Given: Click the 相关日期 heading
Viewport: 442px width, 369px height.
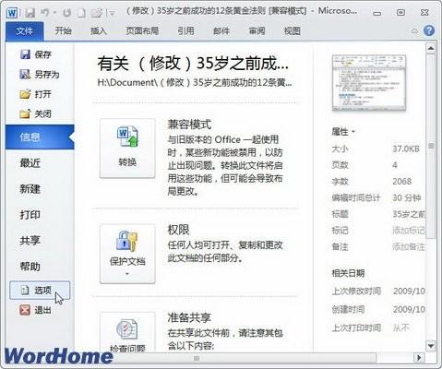Looking at the screenshot, I should pos(348,273).
